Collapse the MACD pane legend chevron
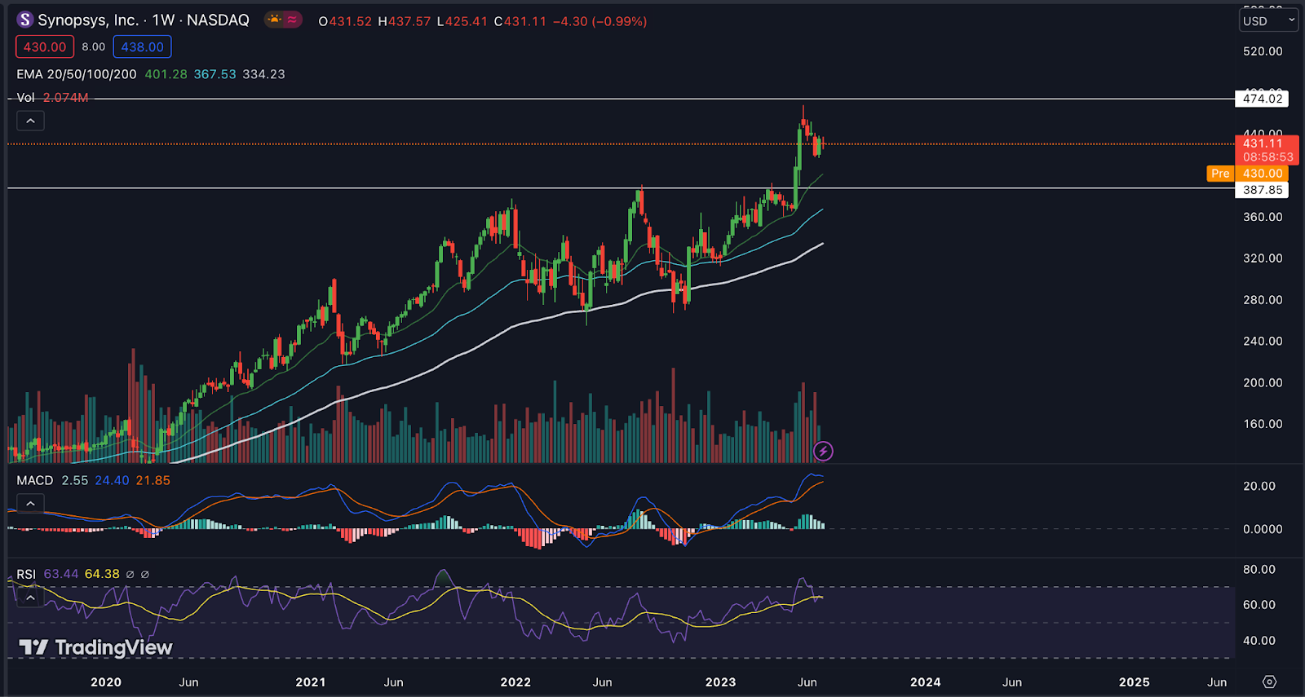Viewport: 1305px width, 697px height. [30, 504]
